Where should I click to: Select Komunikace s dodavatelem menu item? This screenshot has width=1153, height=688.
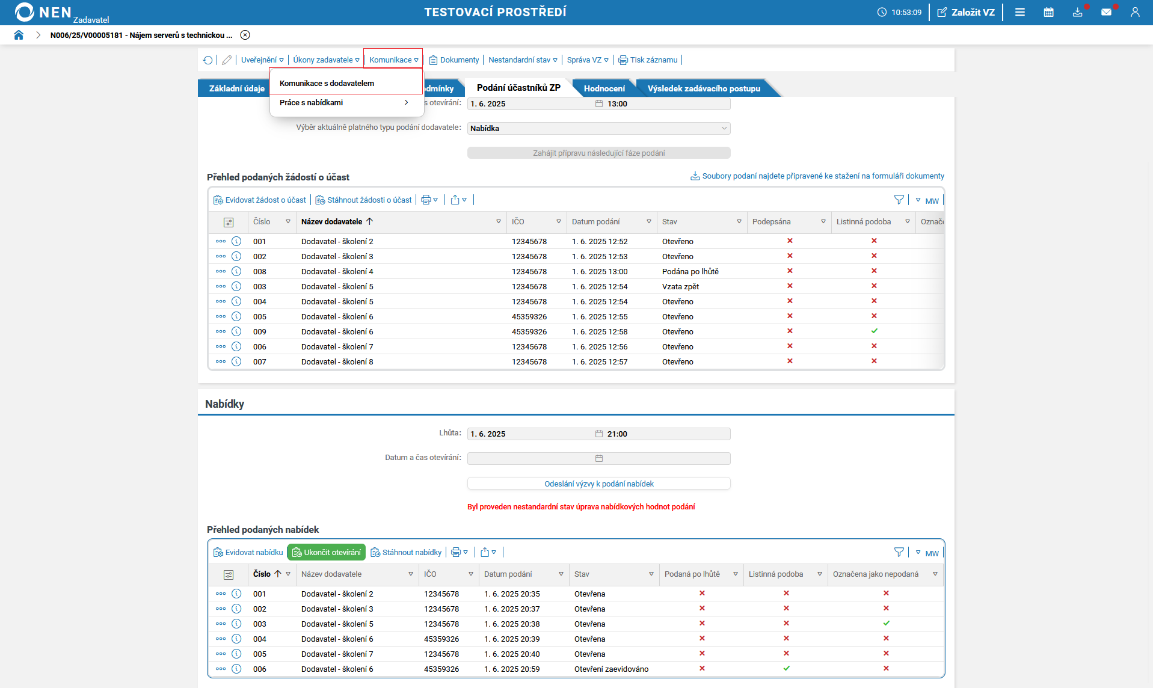coord(327,84)
